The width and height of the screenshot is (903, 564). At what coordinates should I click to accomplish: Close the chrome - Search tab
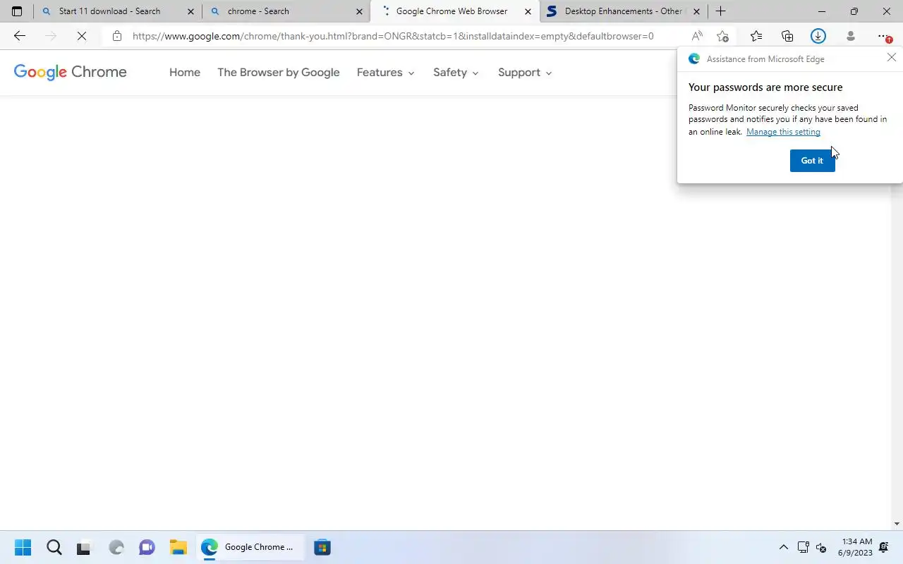click(359, 11)
